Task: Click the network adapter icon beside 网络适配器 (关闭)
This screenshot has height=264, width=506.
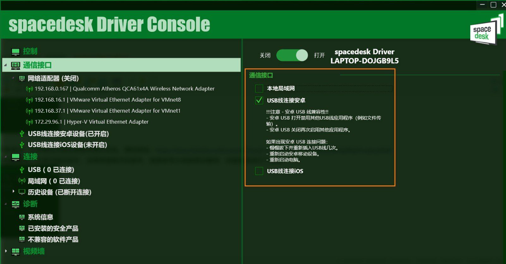Action: click(x=22, y=79)
